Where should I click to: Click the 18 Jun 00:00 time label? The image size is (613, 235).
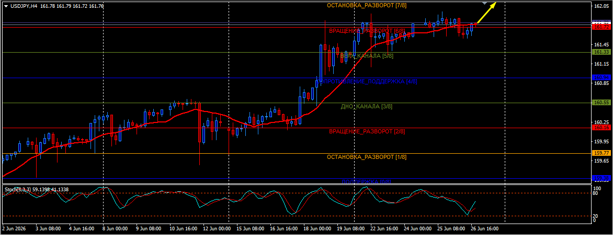[x=318, y=229]
